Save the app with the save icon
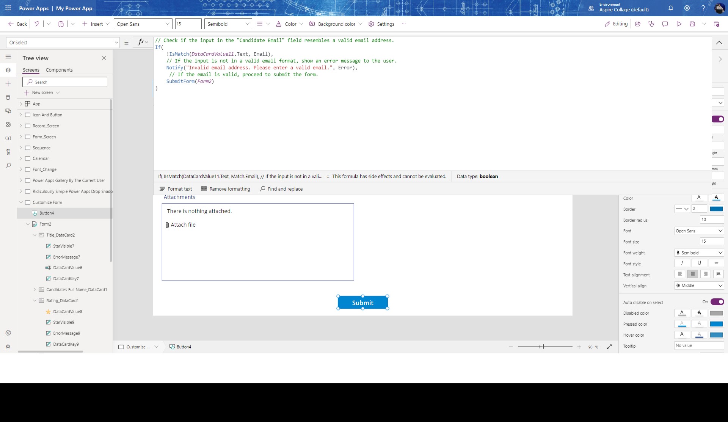This screenshot has height=422, width=728. [692, 24]
